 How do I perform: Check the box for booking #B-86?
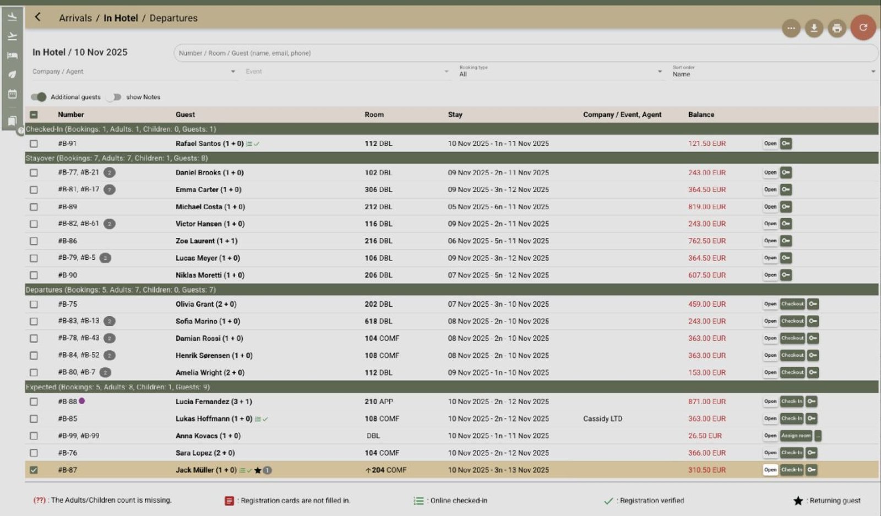coord(34,241)
